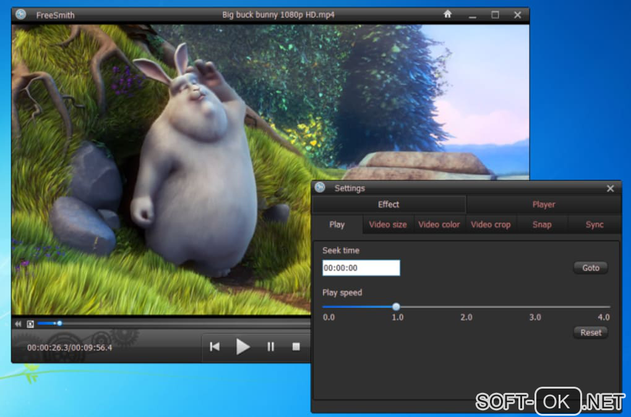Click the elapsed time text 00:00:26.3/00:09:56.4
This screenshot has height=417, width=631.
(x=69, y=347)
